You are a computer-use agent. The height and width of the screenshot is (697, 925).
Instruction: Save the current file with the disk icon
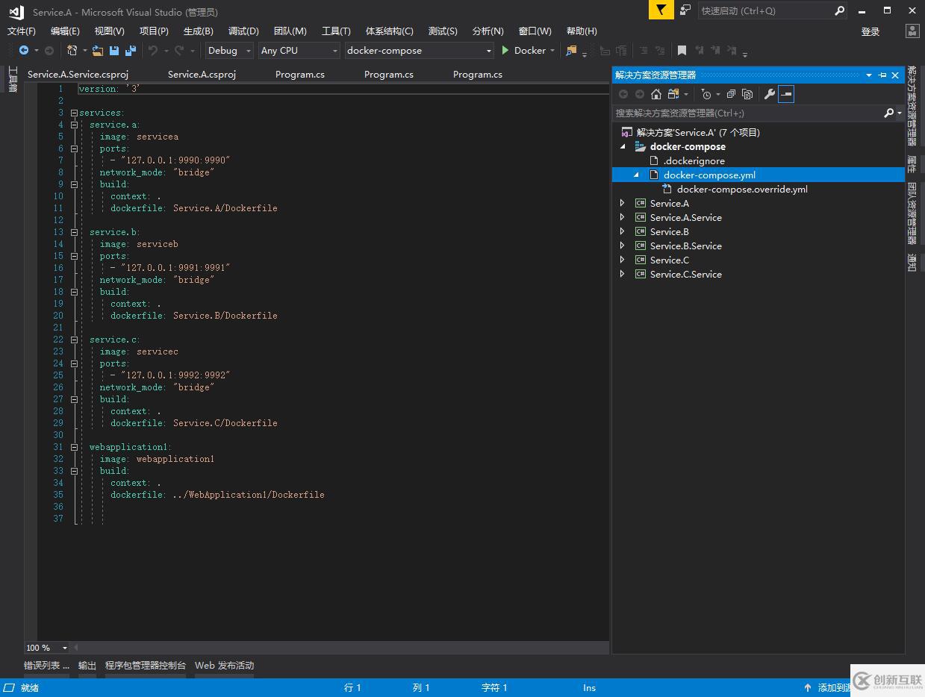tap(114, 51)
